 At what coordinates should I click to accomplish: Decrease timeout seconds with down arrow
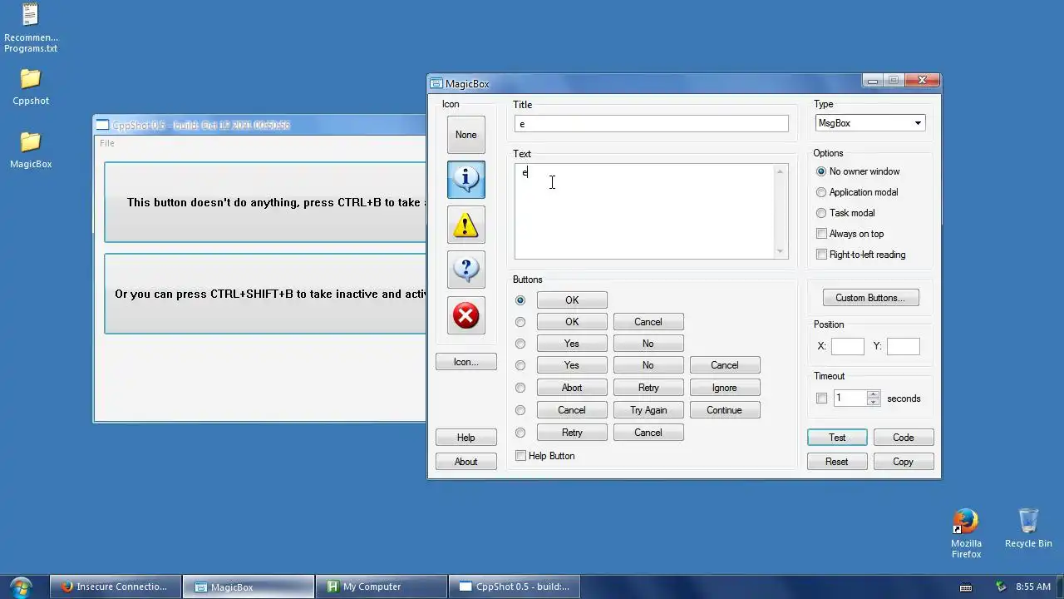pos(873,403)
